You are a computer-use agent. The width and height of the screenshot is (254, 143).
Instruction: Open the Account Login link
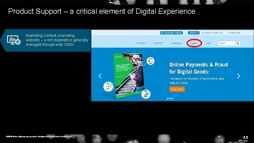[234, 33]
